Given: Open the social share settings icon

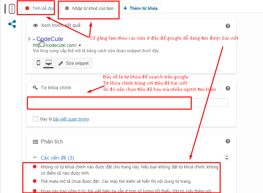Looking at the screenshot, I should [x=12, y=24].
